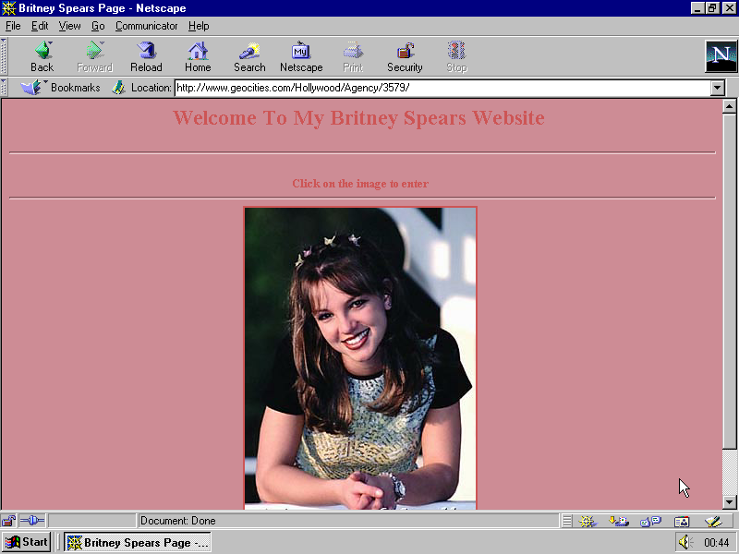
Task: Open the Bookmarks quickfile menu
Action: [x=61, y=88]
